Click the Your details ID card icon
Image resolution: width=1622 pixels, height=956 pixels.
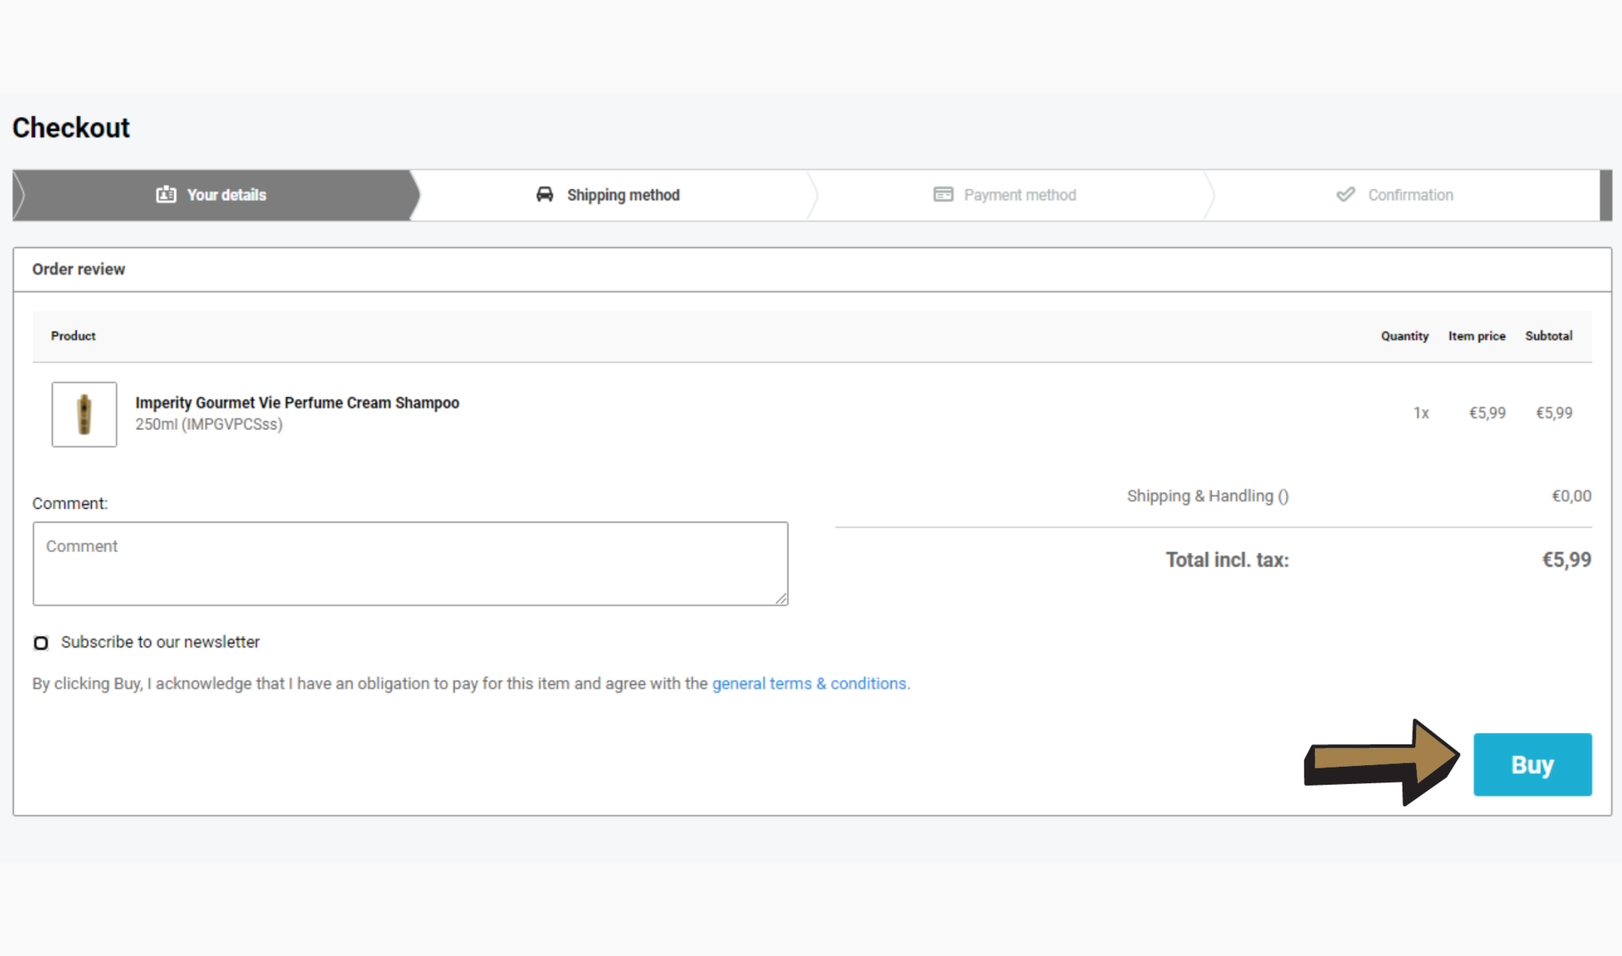(x=166, y=195)
